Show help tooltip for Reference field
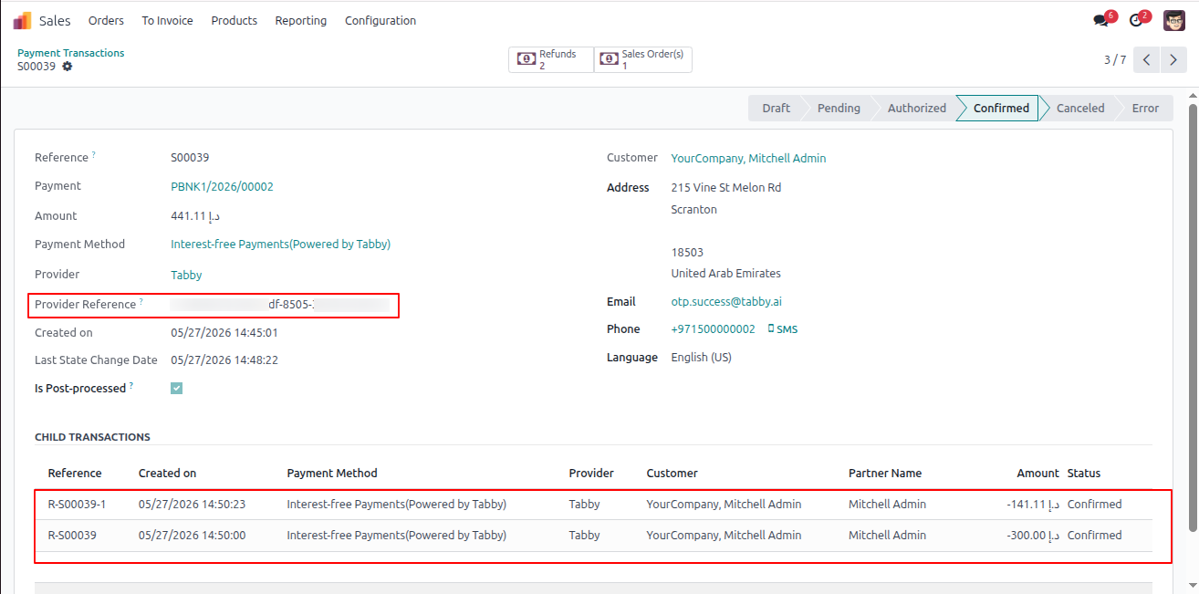 click(x=93, y=155)
